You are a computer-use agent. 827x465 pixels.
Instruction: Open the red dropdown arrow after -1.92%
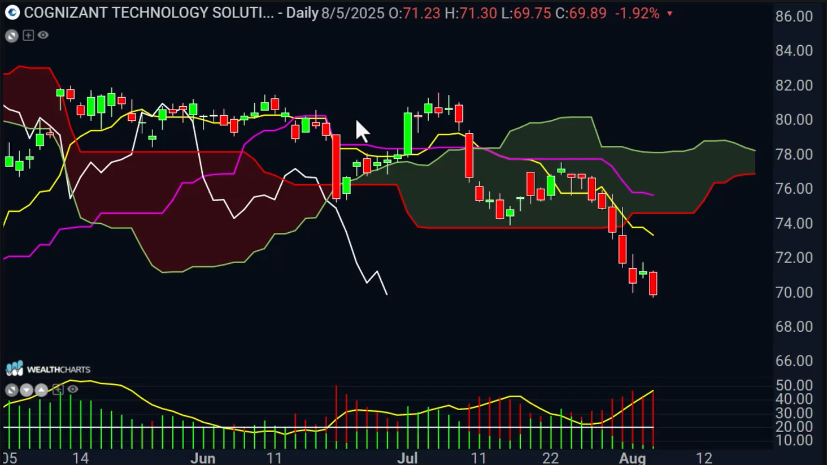[670, 14]
